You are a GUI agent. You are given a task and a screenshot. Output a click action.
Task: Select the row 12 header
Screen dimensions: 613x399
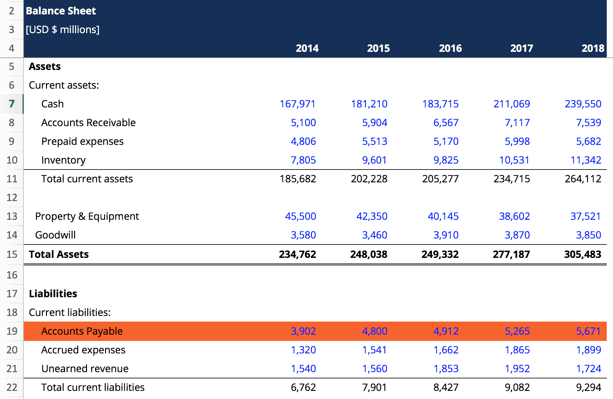click(x=12, y=197)
